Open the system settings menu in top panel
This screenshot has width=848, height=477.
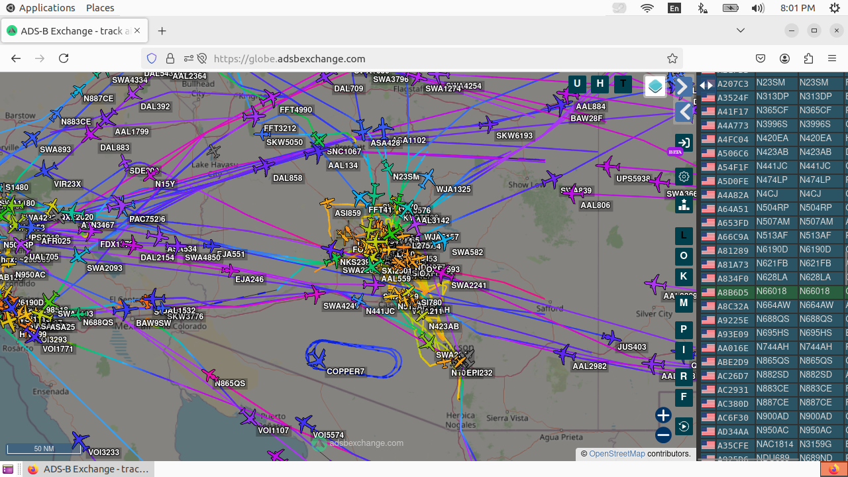click(x=835, y=8)
